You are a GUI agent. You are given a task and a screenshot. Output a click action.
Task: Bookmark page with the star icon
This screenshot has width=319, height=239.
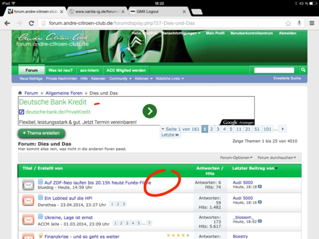tap(288, 23)
